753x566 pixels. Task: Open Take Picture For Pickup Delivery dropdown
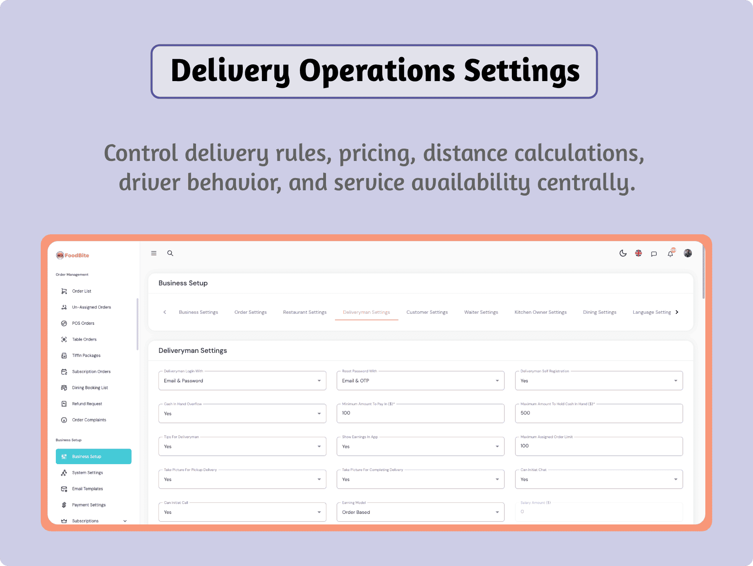(242, 479)
